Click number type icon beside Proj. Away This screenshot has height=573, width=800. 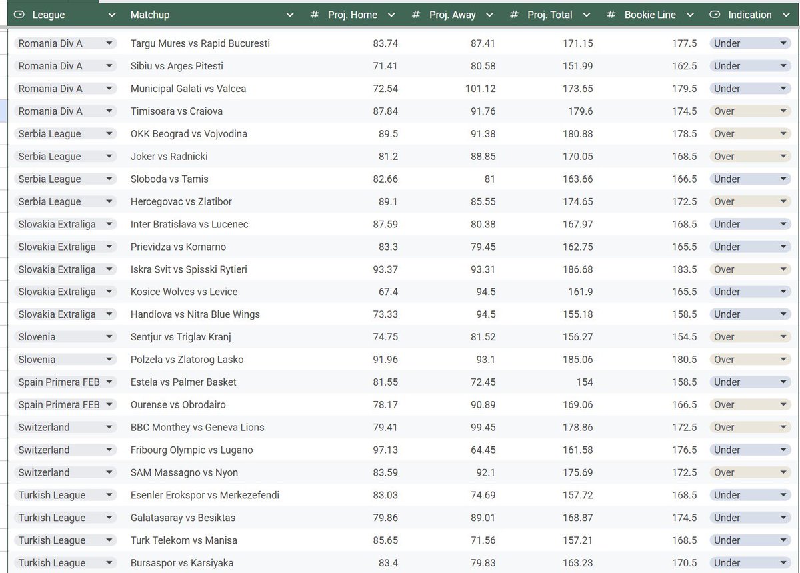[x=416, y=15]
